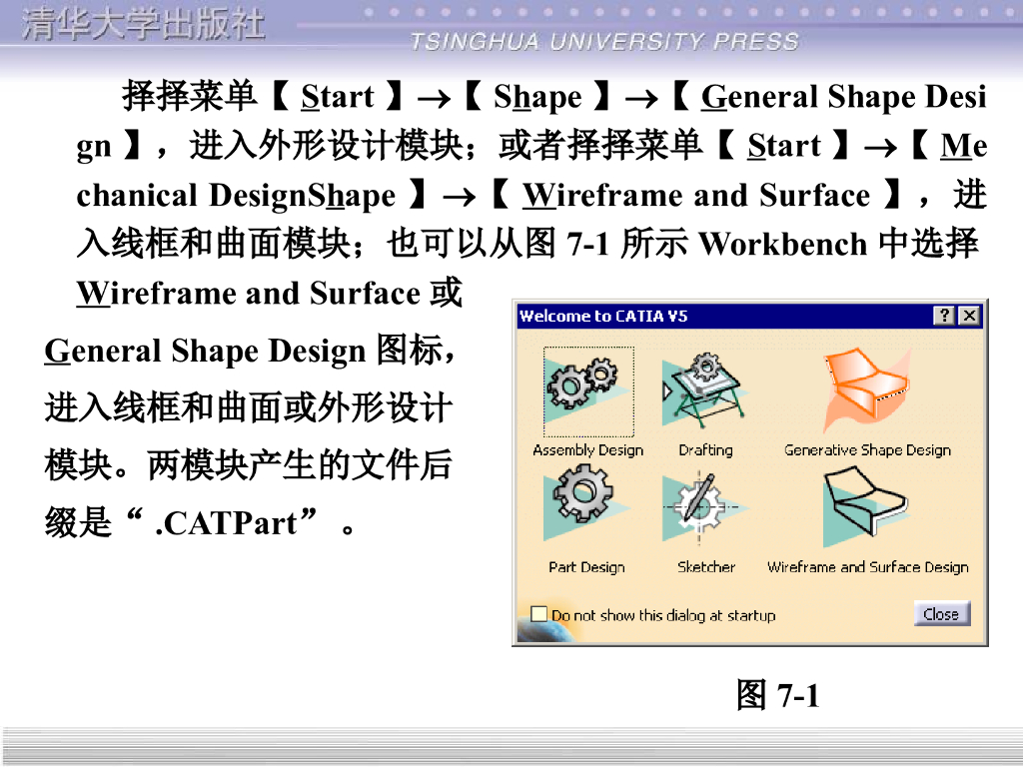Select the Assembly Design label text
1023x767 pixels.
(587, 450)
